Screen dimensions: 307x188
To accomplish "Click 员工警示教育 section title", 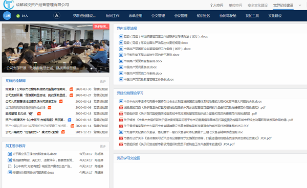I will [x=15, y=146].
